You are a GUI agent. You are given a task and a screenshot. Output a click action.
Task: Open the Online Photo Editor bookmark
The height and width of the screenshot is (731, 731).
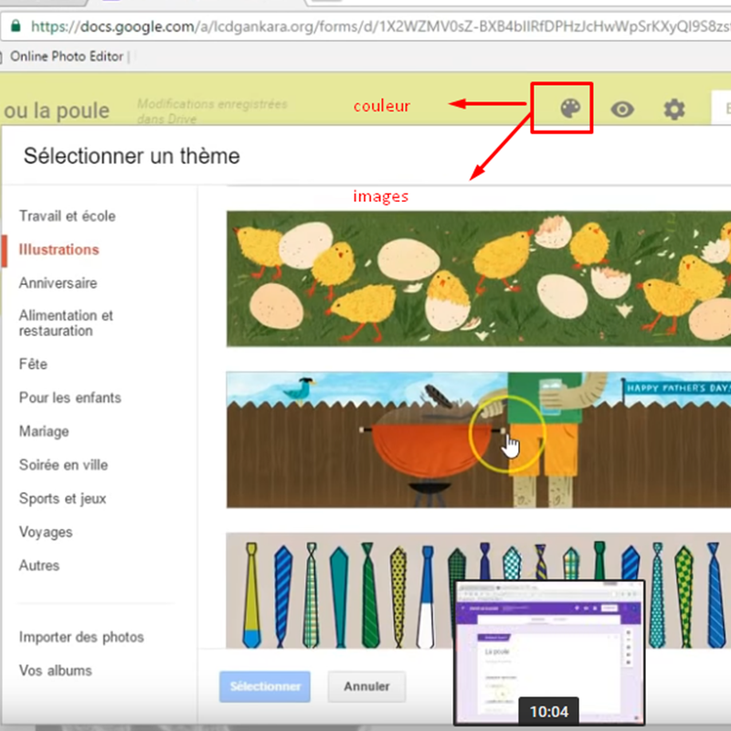pos(67,57)
